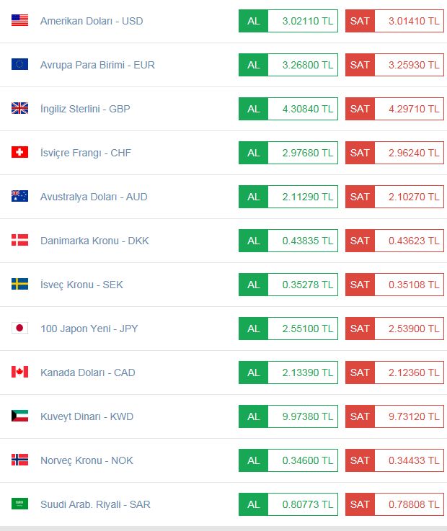Screen dimensions: 447x531
Task: Open the Danimarka Kronu - DKK link
Action: (x=94, y=241)
